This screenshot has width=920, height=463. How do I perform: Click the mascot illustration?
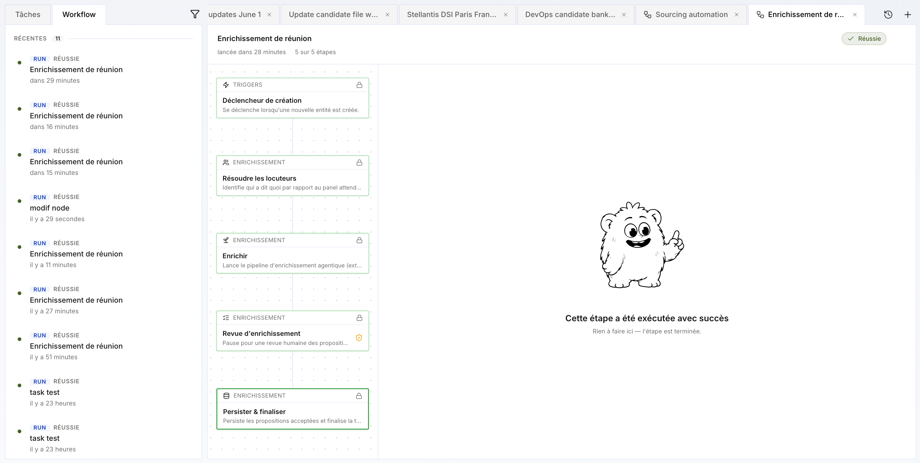642,245
